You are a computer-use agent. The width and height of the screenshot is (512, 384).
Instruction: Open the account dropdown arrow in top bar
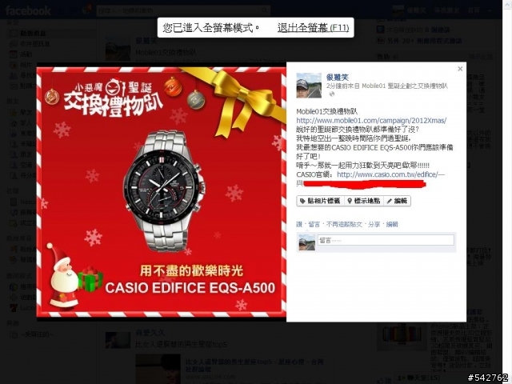[490, 10]
